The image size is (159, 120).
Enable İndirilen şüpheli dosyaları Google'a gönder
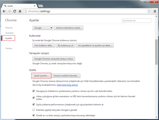[34, 110]
